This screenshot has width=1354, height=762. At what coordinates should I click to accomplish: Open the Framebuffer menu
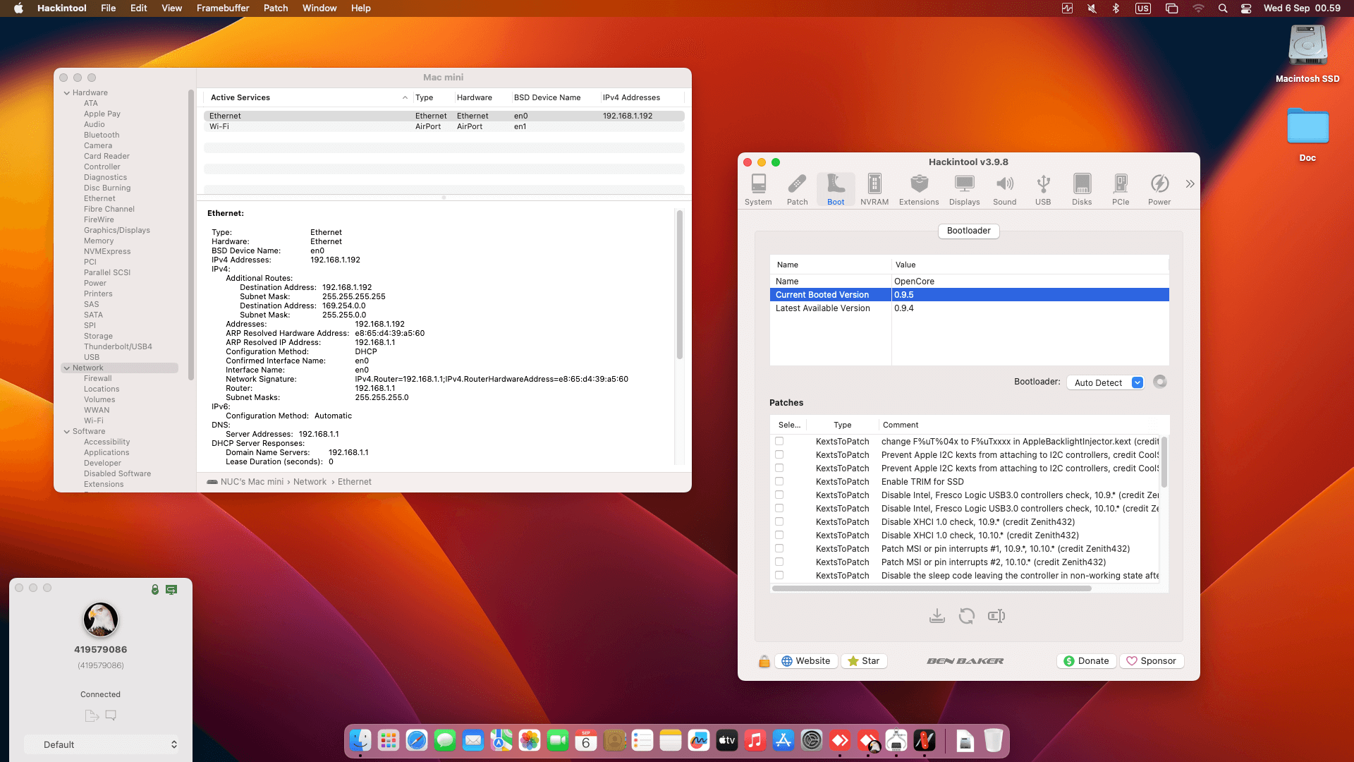(222, 8)
